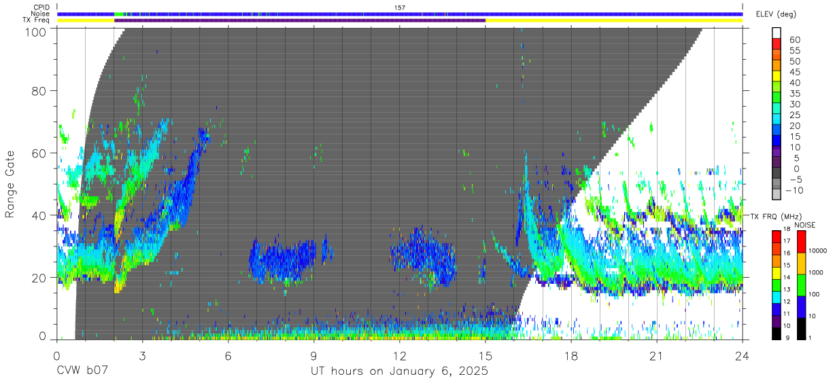Screen dimensions: 835x385
Task: Click the 21 tick on the UT hours axis
Action: 657,355
